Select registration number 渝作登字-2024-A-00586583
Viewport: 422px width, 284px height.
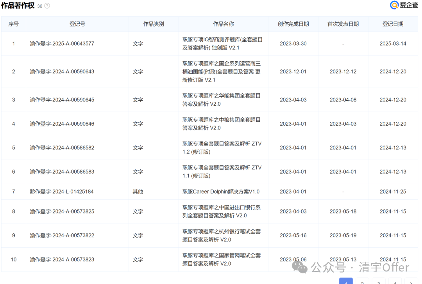click(62, 172)
